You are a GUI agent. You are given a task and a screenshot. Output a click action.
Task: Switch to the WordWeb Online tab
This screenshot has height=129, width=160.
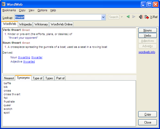click(62, 24)
